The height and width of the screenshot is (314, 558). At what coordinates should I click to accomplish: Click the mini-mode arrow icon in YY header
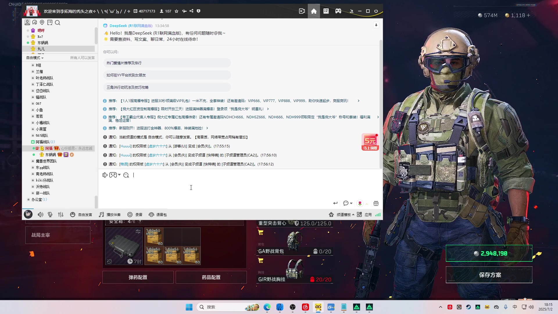tap(351, 11)
